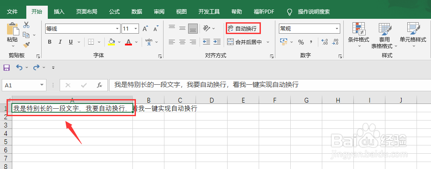This screenshot has height=169, width=431.
Task: Switch to the 视图 view tab
Action: (181, 12)
